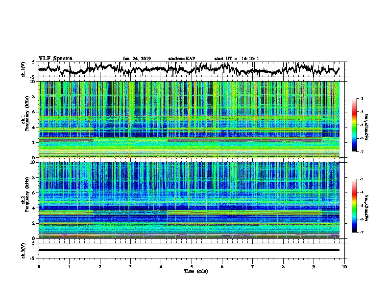
Task: Click the ch.1 voltage waveform trace
Action: [x=189, y=69]
